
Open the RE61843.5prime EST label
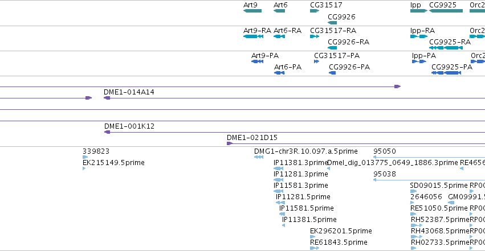coord(339,242)
